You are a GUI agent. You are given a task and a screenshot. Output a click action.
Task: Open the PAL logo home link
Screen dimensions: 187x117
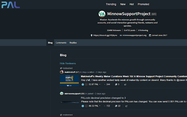11,5
